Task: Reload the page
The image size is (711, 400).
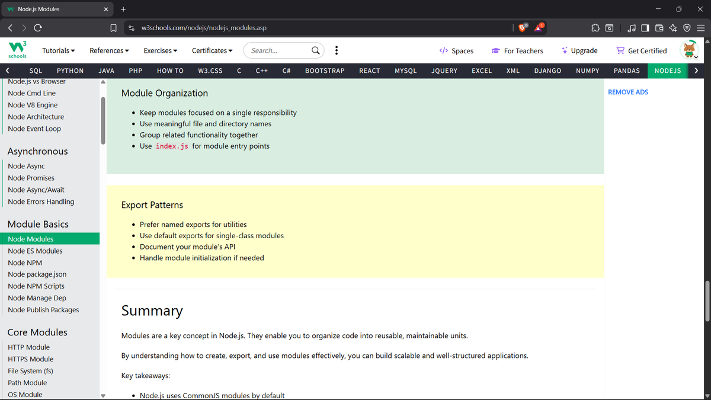Action: pos(38,27)
